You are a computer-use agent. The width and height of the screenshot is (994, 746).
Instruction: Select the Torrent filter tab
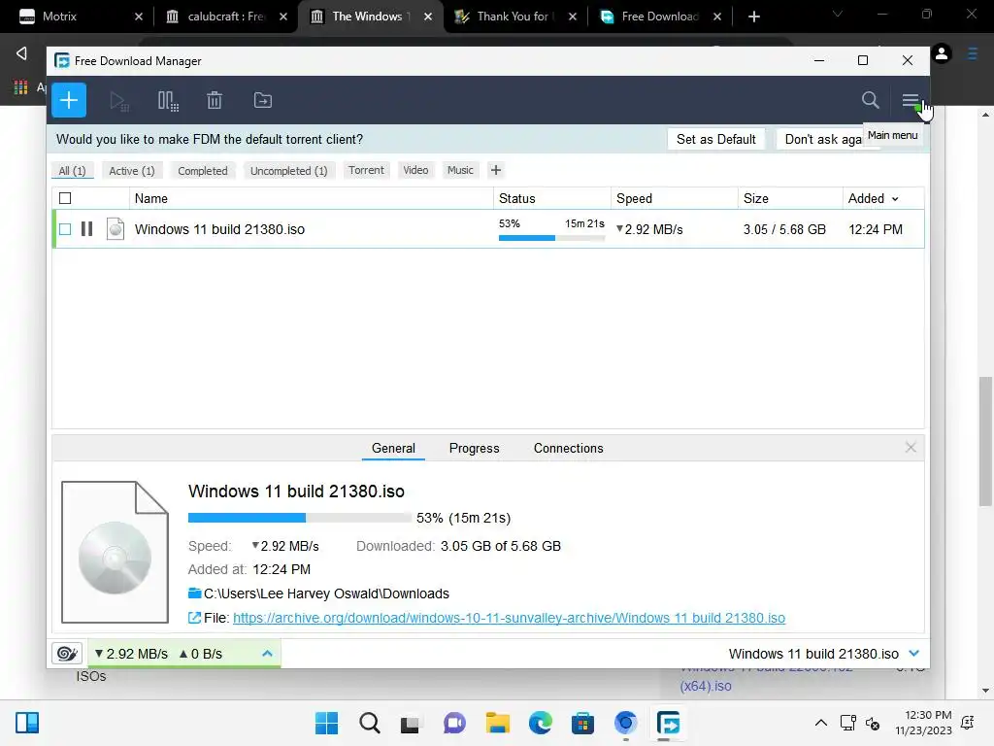pos(366,170)
